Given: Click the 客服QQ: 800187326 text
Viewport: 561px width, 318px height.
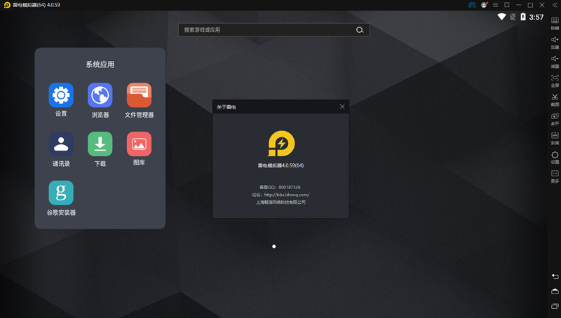Looking at the screenshot, I should tap(280, 187).
